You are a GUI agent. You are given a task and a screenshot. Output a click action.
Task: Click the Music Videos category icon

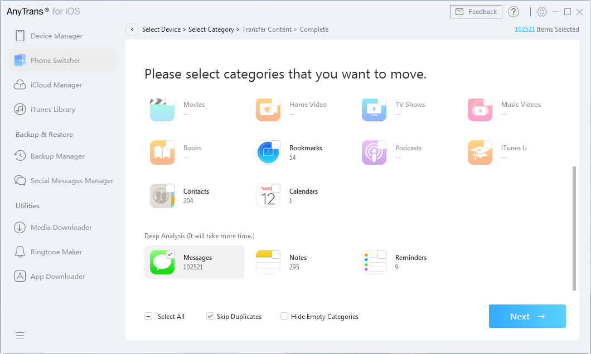(480, 110)
